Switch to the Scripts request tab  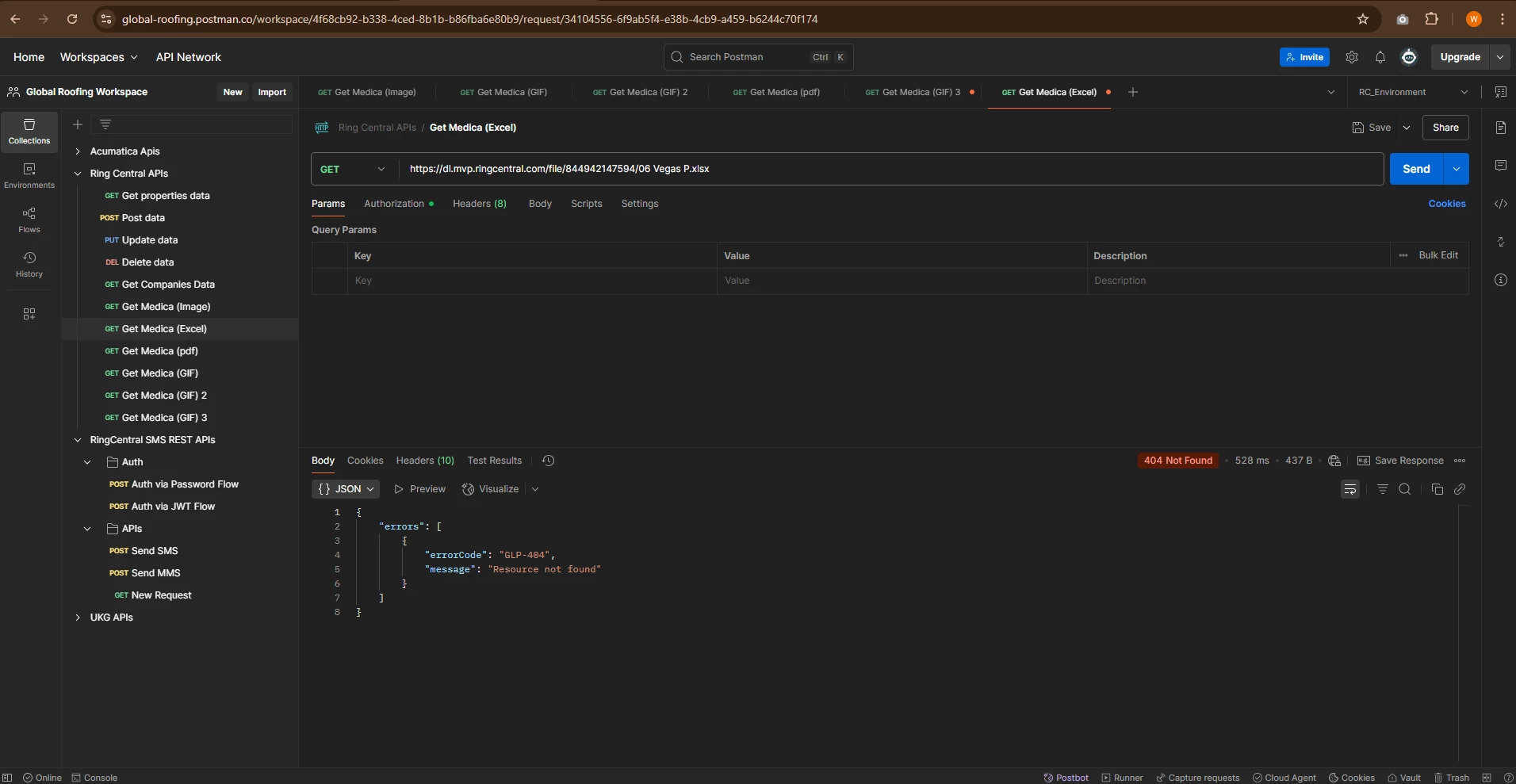[587, 204]
